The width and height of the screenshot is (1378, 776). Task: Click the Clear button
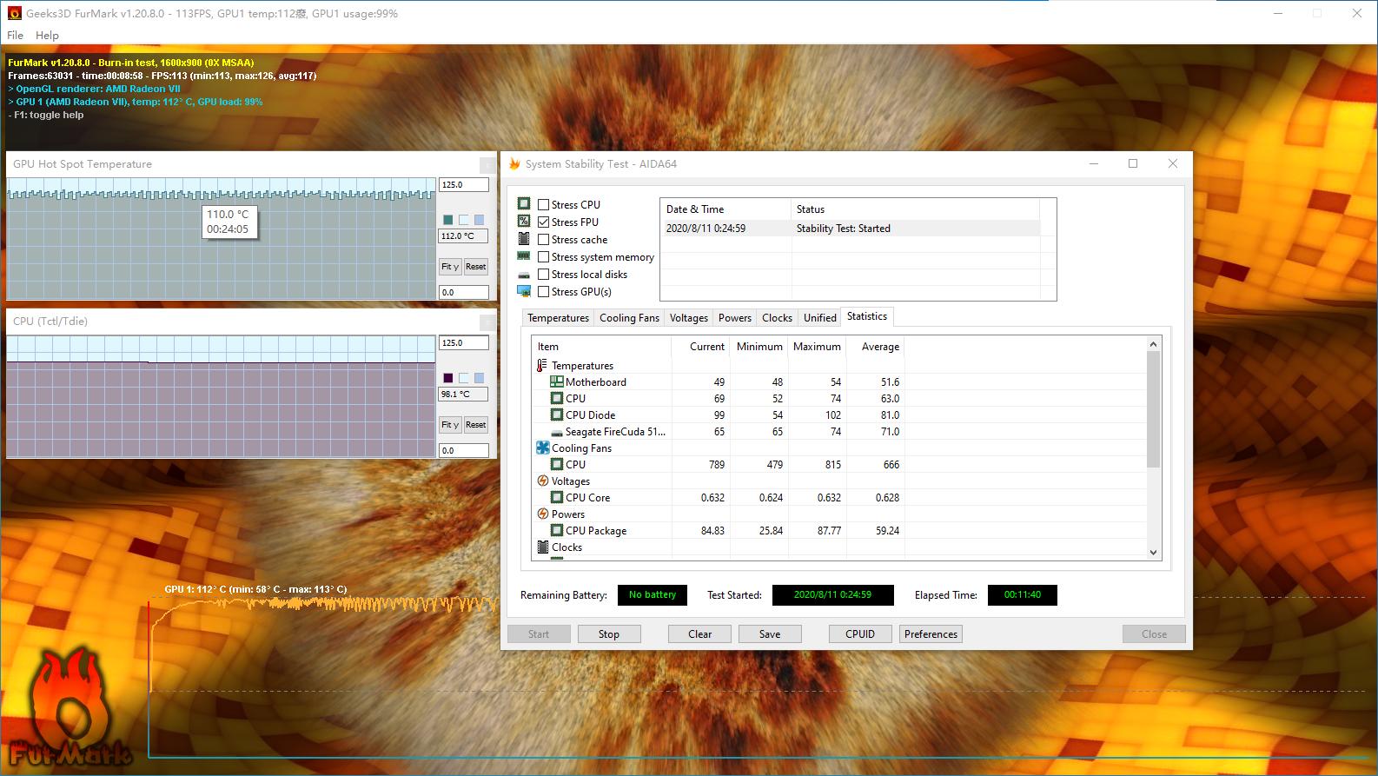click(699, 634)
